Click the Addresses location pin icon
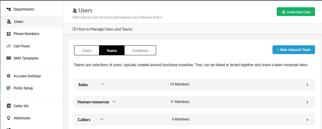Image resolution: width=322 pixels, height=129 pixels. [x=9, y=118]
